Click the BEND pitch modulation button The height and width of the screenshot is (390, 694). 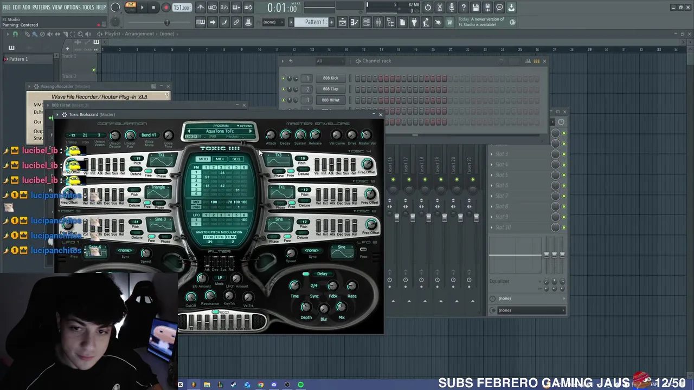coord(231,237)
